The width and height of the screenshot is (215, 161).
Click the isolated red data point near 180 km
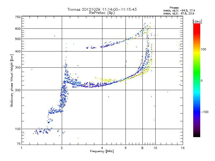click(109, 97)
